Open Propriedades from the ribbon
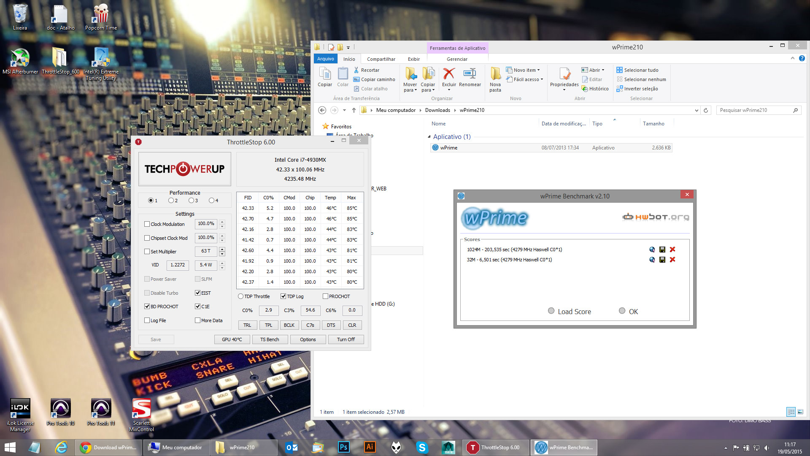The image size is (810, 456). coord(564,79)
